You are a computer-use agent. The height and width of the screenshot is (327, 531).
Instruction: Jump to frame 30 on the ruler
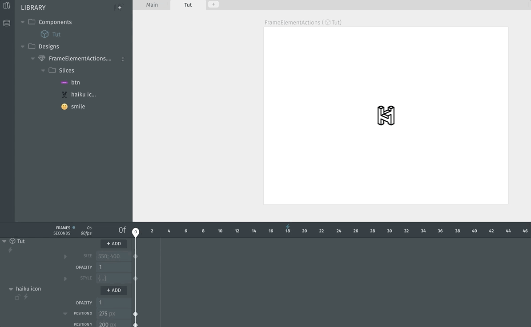coord(390,231)
